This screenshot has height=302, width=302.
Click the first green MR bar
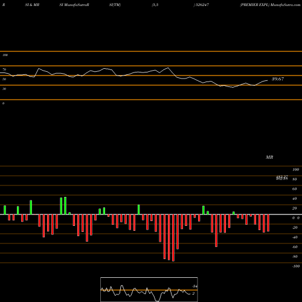(x=5, y=210)
